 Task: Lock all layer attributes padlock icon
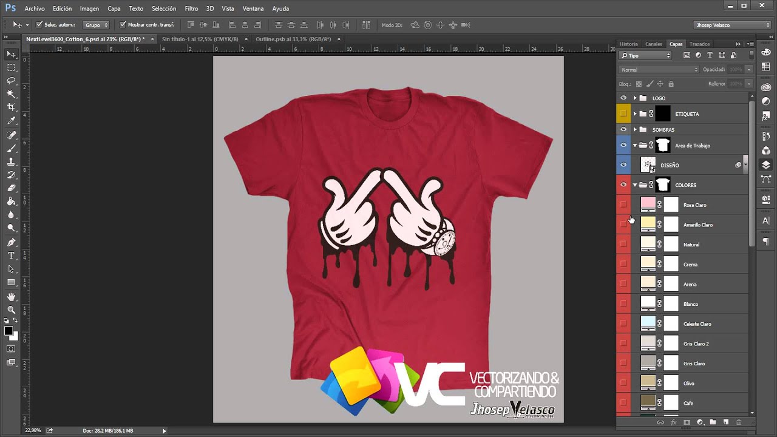click(x=671, y=84)
